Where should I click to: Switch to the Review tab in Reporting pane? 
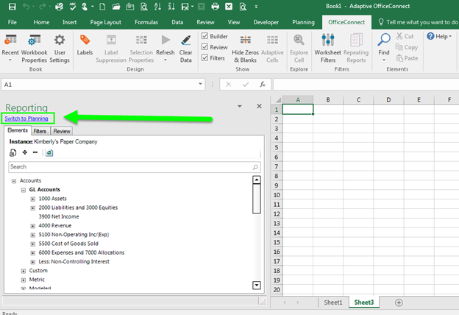pos(62,131)
